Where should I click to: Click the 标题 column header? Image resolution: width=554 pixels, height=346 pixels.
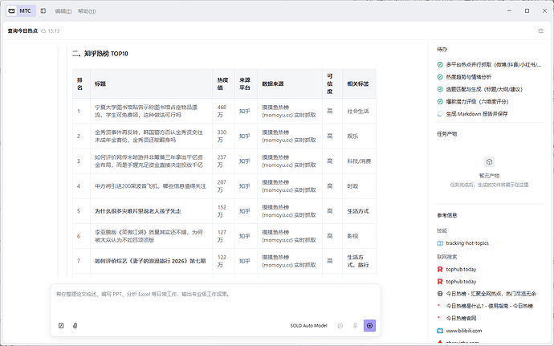tap(100, 83)
